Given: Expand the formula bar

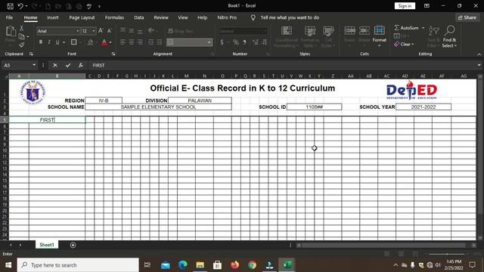Looking at the screenshot, I should pos(479,66).
